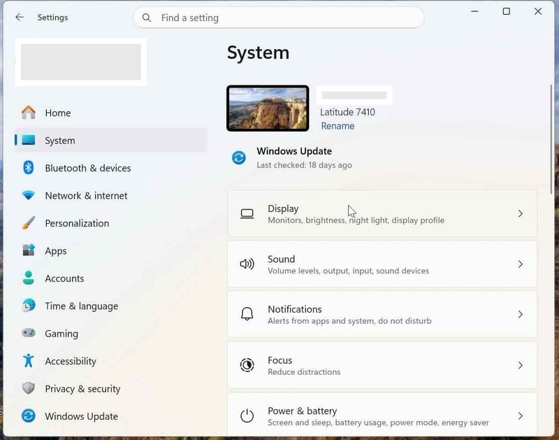The image size is (559, 440).
Task: Click the Sound speaker icon
Action: click(247, 264)
